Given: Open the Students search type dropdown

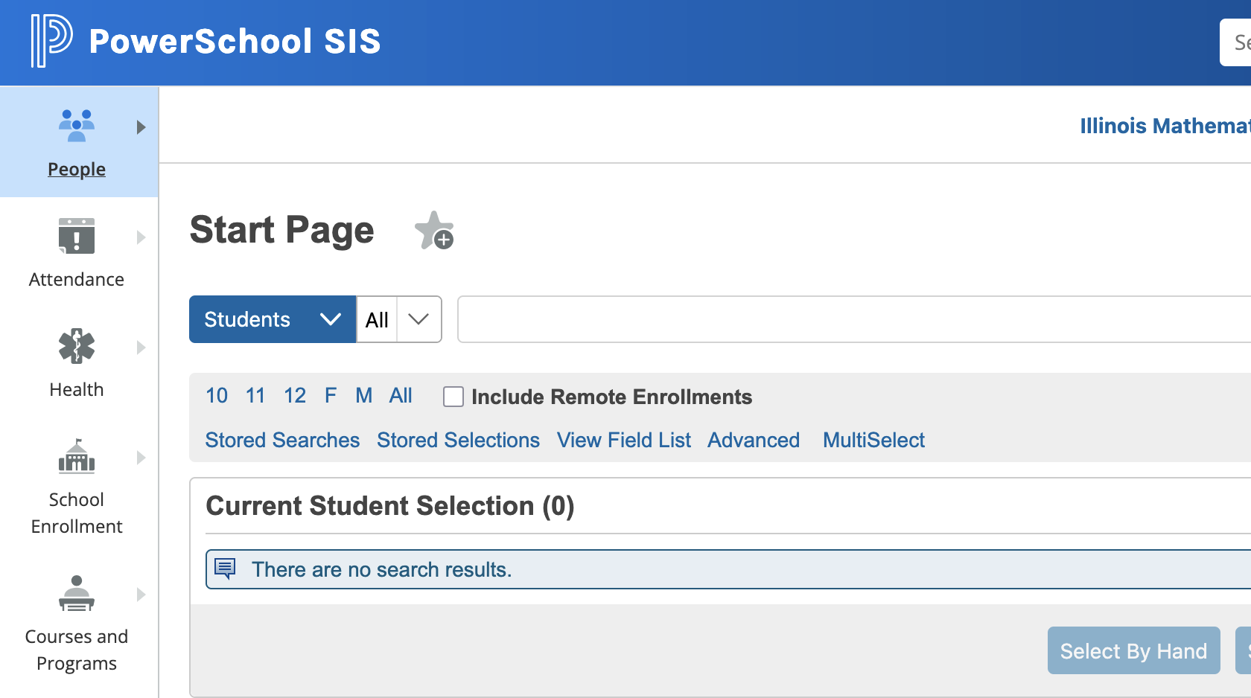Looking at the screenshot, I should [273, 319].
